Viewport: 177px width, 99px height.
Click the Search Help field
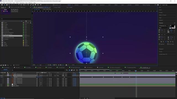point(168,5)
